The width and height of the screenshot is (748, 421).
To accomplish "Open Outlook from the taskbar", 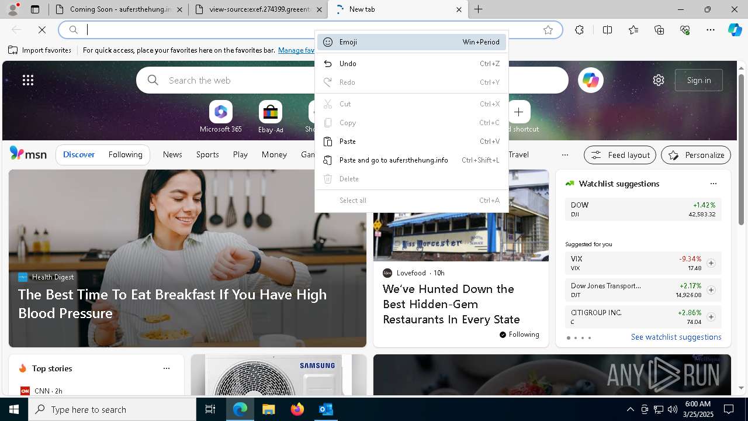I will click(x=325, y=409).
